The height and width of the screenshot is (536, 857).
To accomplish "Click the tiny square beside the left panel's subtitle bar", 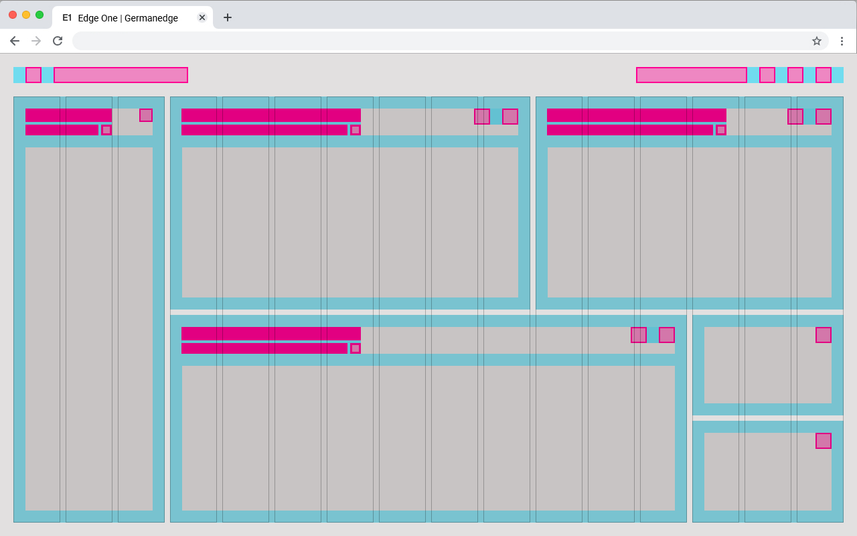I will (x=106, y=130).
